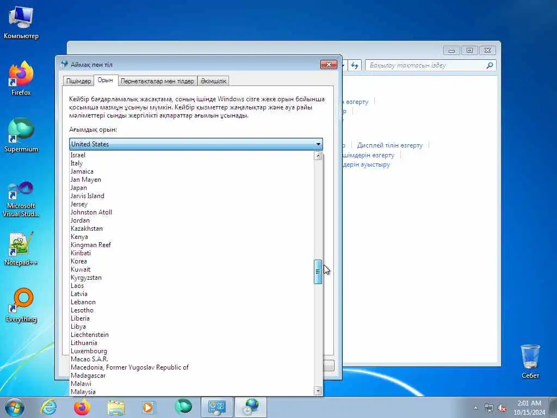The width and height of the screenshot is (557, 418).
Task: Select Laos in the location list
Action: click(192, 286)
